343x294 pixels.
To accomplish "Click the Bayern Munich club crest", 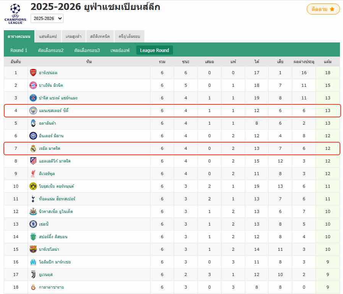I will (34, 85).
